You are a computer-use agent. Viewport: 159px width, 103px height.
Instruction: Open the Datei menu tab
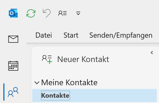pyautogui.click(x=44, y=35)
